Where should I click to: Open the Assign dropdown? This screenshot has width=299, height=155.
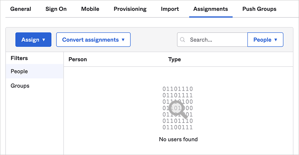point(33,40)
